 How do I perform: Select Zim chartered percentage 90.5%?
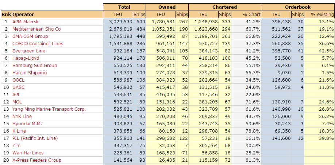(x=253, y=146)
